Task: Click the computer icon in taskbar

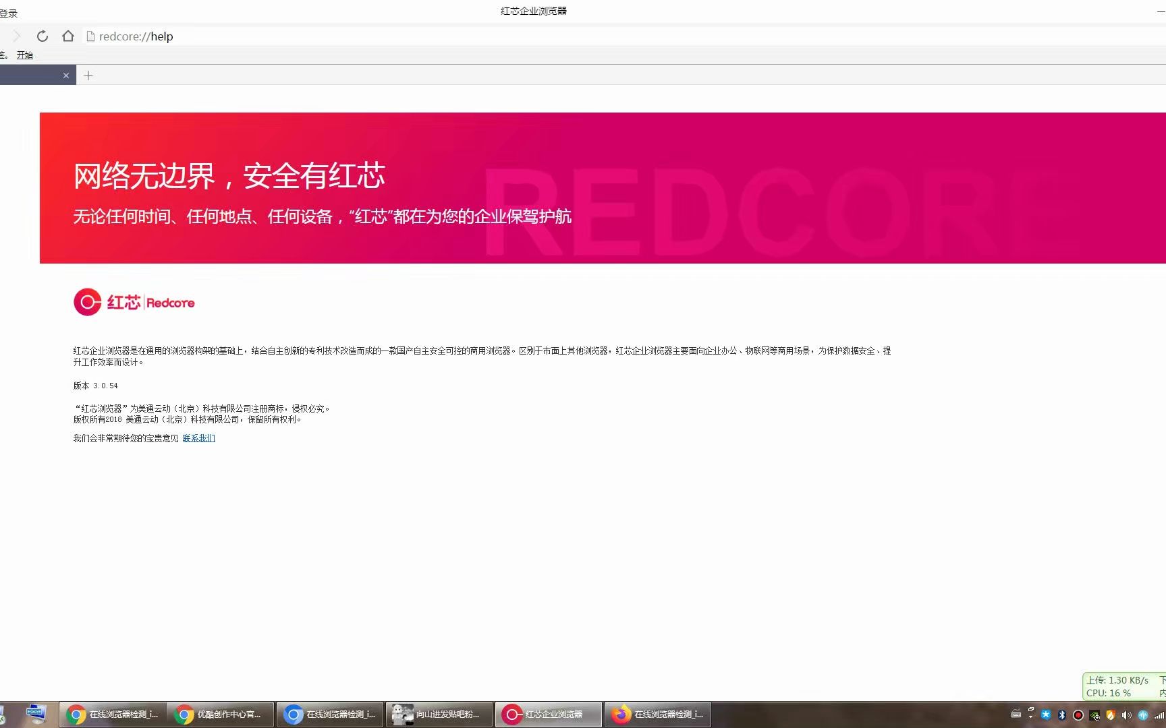Action: [x=36, y=714]
